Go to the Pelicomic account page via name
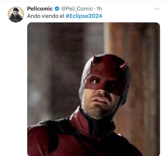Screen dimensions: 168x156 tap(40, 9)
